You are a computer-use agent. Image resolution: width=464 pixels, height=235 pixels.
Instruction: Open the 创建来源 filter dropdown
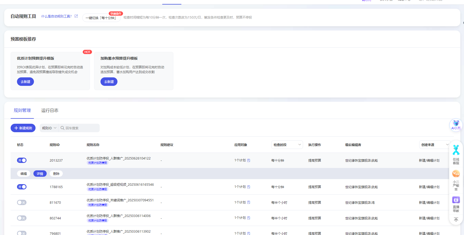435,145
